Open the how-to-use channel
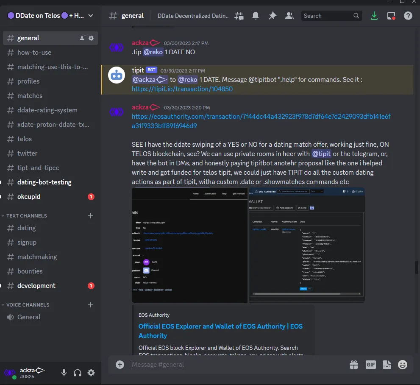This screenshot has height=385, width=420. pyautogui.click(x=50, y=53)
